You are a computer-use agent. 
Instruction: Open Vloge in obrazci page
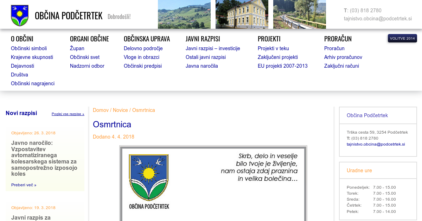click(x=141, y=57)
